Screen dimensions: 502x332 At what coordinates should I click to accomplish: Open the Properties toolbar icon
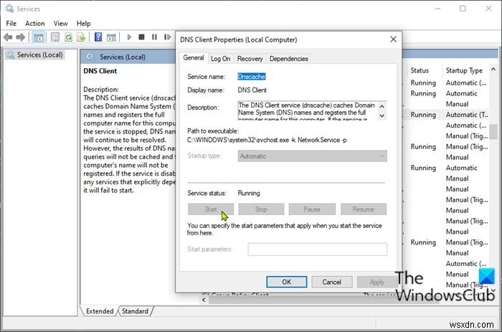coord(55,37)
